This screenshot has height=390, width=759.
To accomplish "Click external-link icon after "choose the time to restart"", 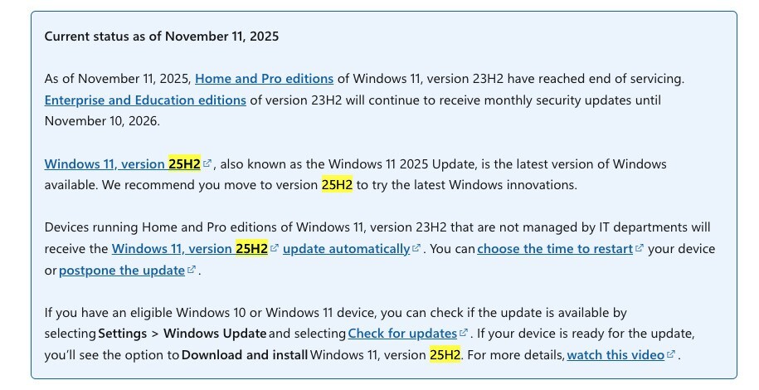I will [639, 249].
